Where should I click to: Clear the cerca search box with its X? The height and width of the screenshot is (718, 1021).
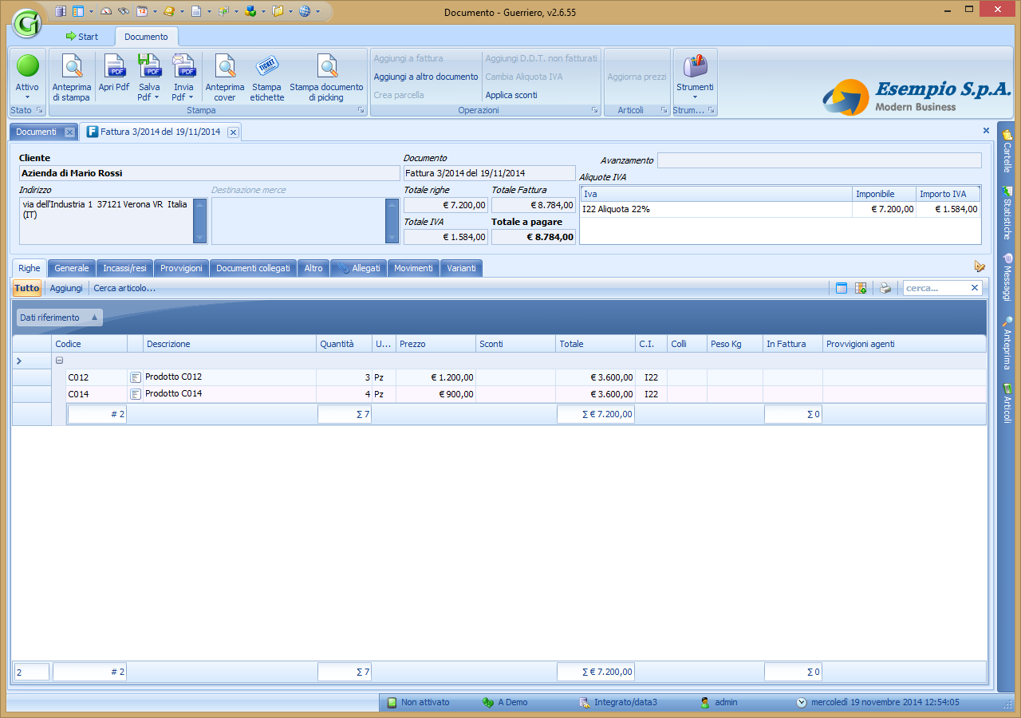coord(974,288)
